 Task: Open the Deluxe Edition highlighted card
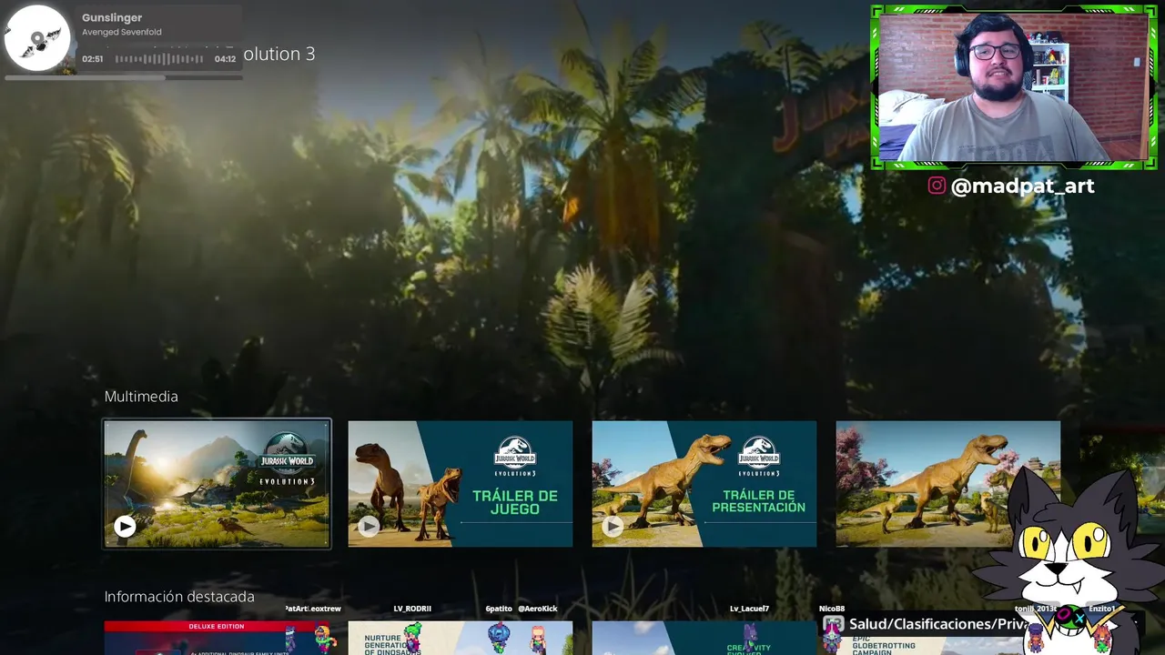217,638
